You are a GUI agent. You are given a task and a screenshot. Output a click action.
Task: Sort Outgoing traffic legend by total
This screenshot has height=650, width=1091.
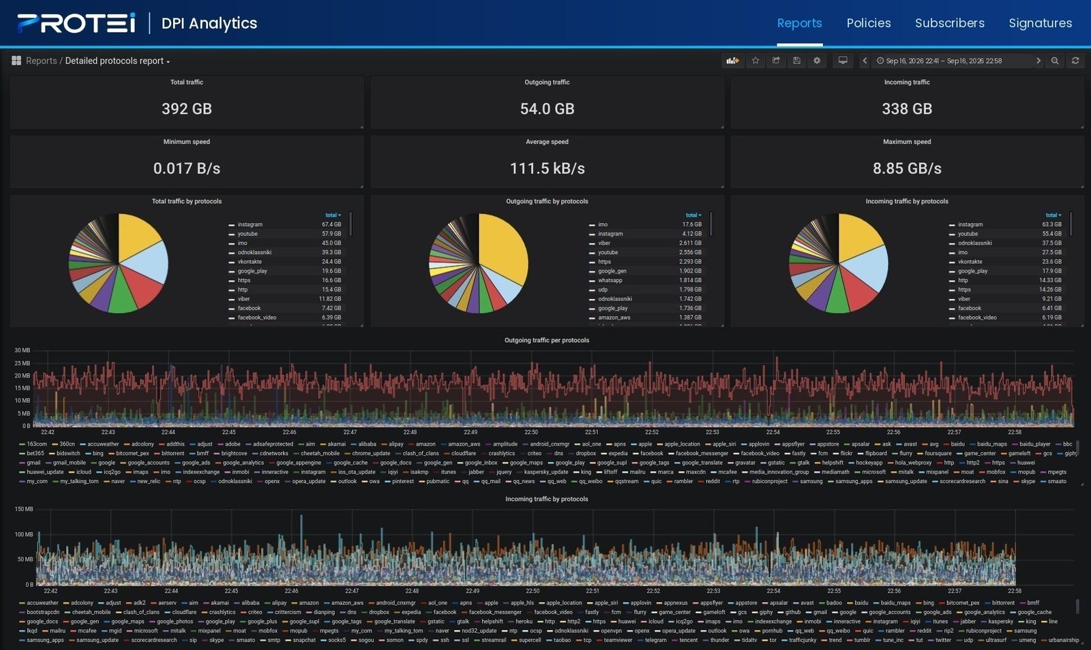pos(693,215)
